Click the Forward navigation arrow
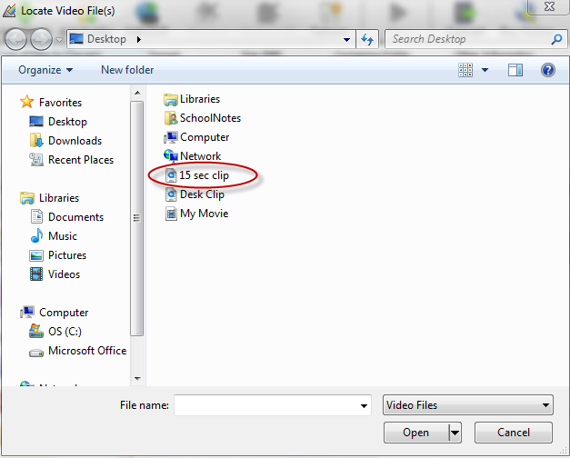 (x=41, y=39)
